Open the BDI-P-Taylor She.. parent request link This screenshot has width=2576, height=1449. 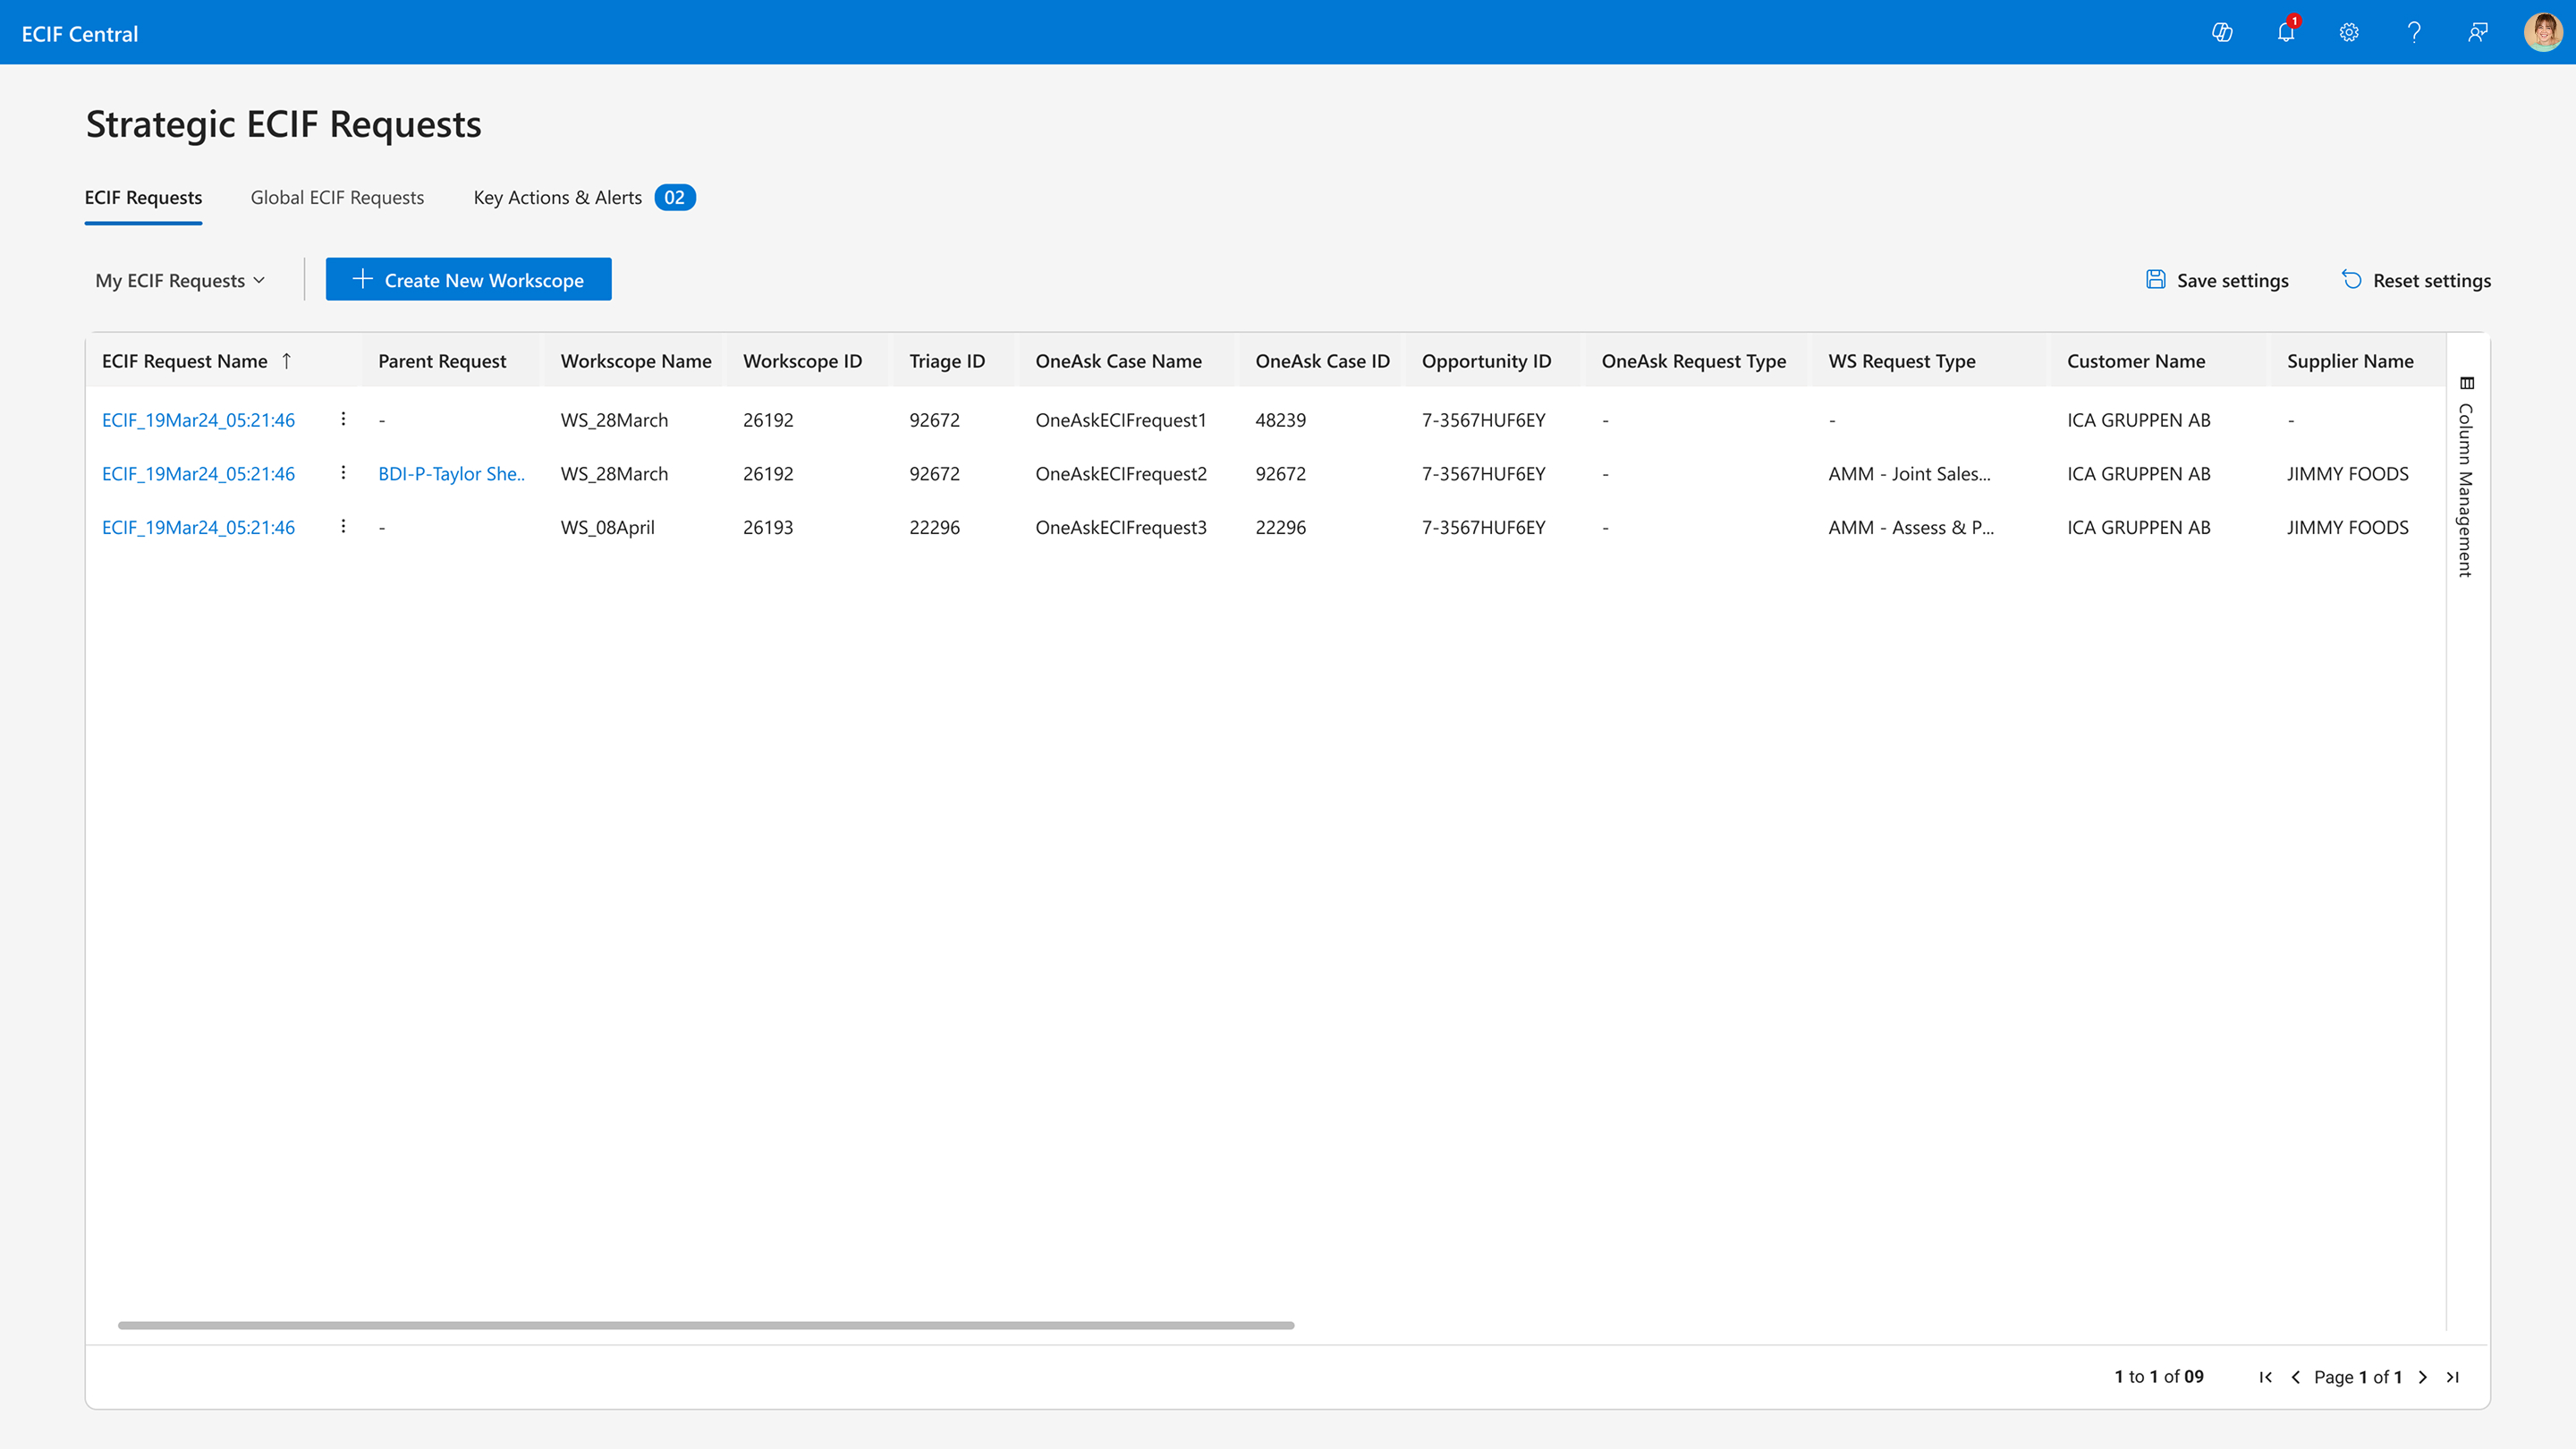(x=451, y=473)
